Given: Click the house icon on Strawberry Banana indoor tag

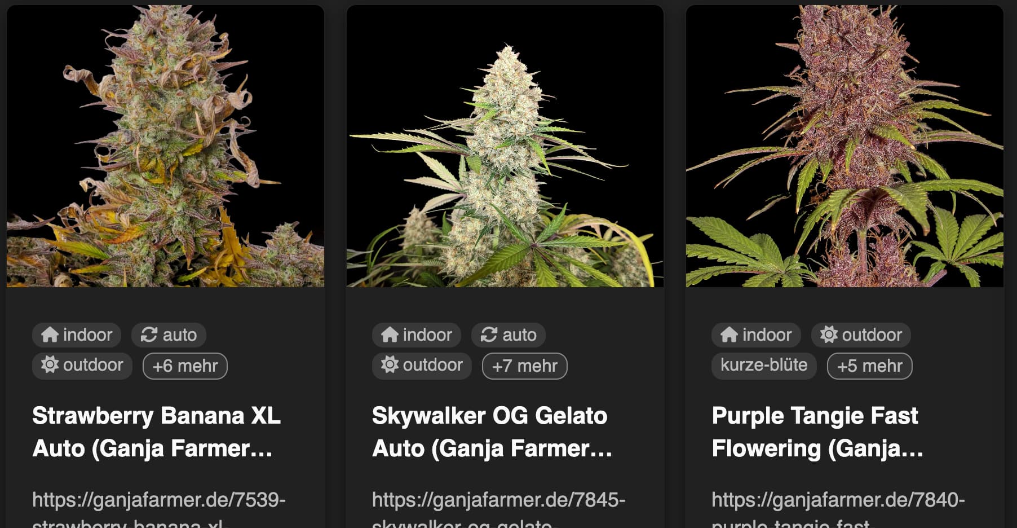Looking at the screenshot, I should (50, 335).
